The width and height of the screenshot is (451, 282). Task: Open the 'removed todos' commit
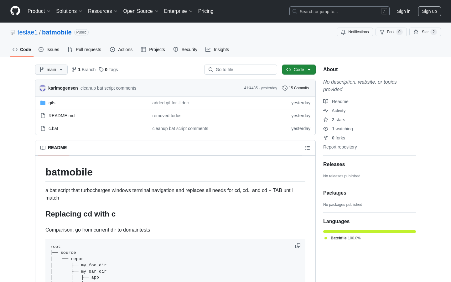(x=167, y=116)
